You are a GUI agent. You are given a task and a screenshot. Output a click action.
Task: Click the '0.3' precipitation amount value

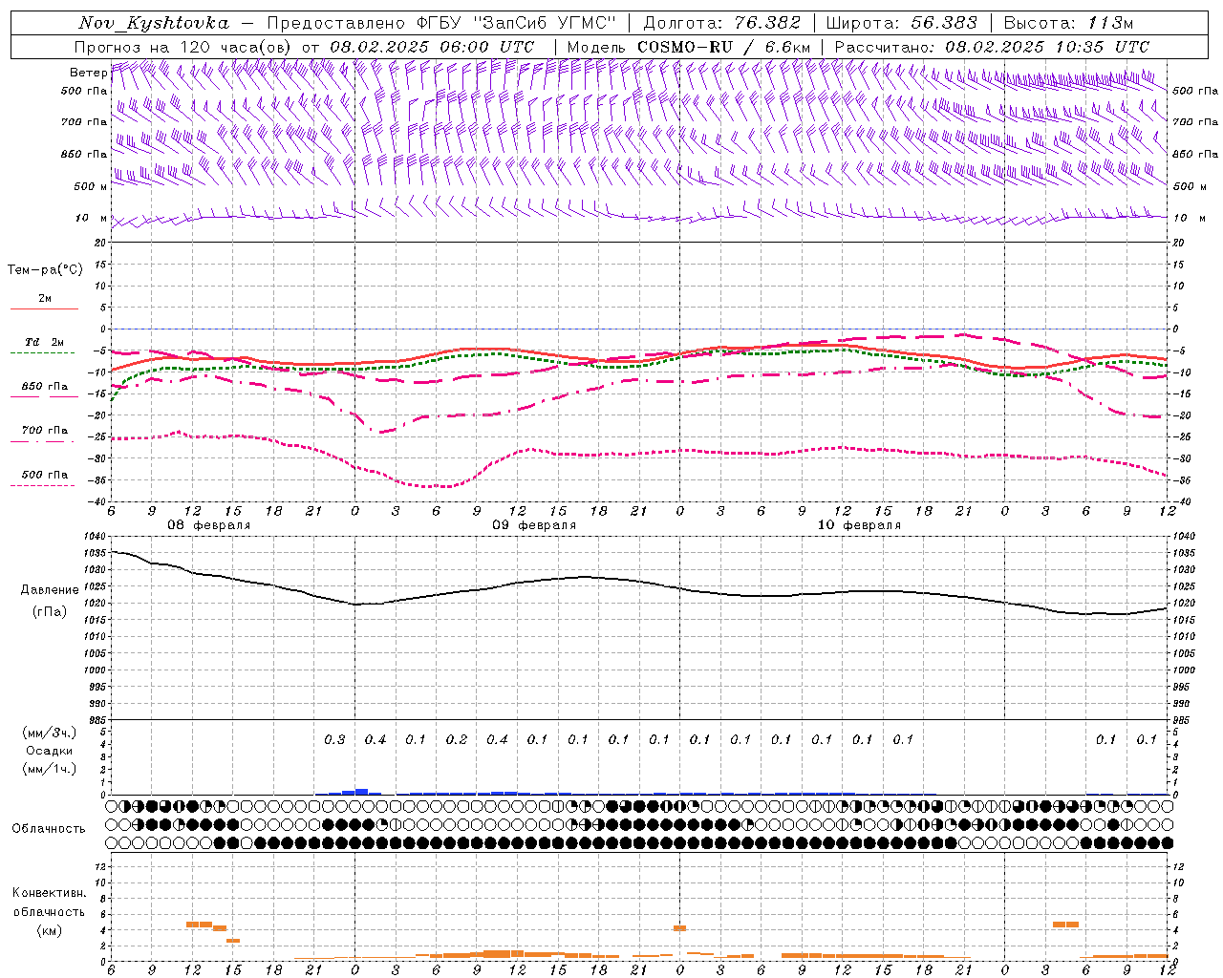(334, 739)
